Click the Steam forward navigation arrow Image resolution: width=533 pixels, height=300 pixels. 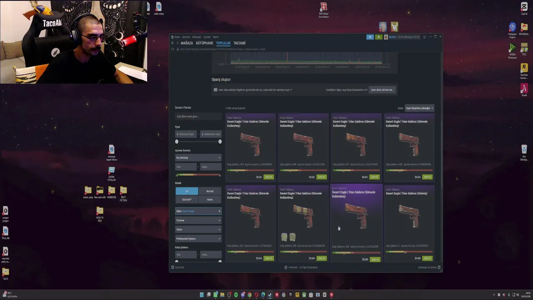[177, 43]
